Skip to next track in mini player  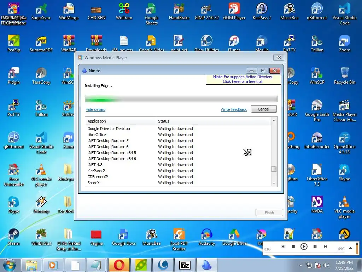[325, 246]
